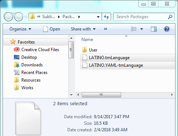Viewport: 178px width, 136px height.
Task: Click the Downloads folder icon
Action: coord(17,65)
